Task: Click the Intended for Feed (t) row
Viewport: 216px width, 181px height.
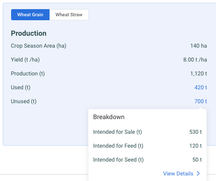Action: (147, 146)
